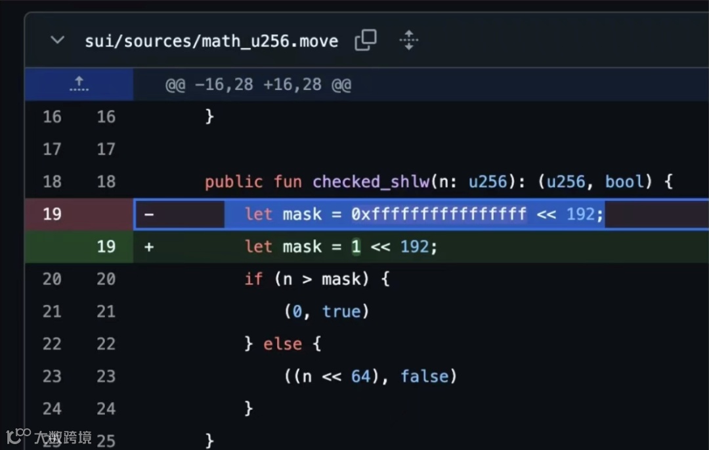Click the 'if (n > mask) {' line

click(x=316, y=279)
